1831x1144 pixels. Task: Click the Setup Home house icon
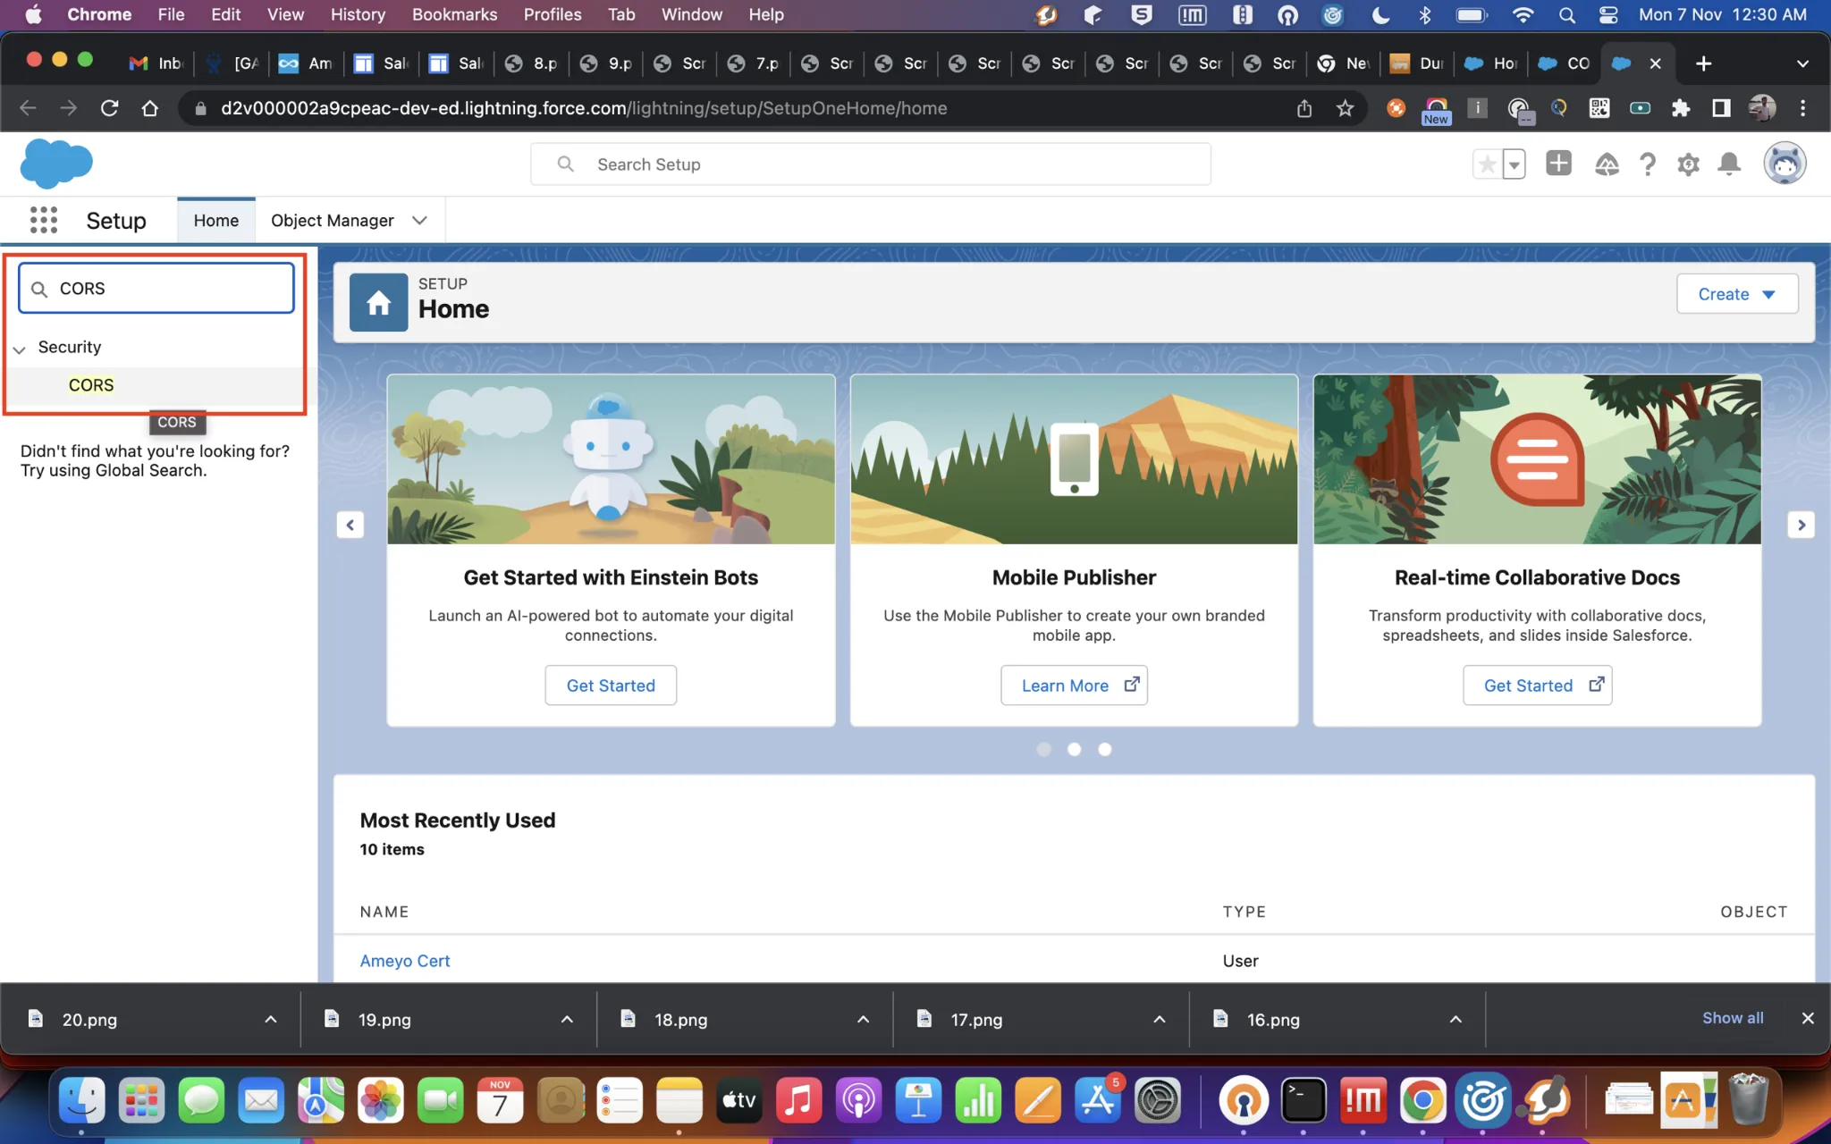(378, 303)
